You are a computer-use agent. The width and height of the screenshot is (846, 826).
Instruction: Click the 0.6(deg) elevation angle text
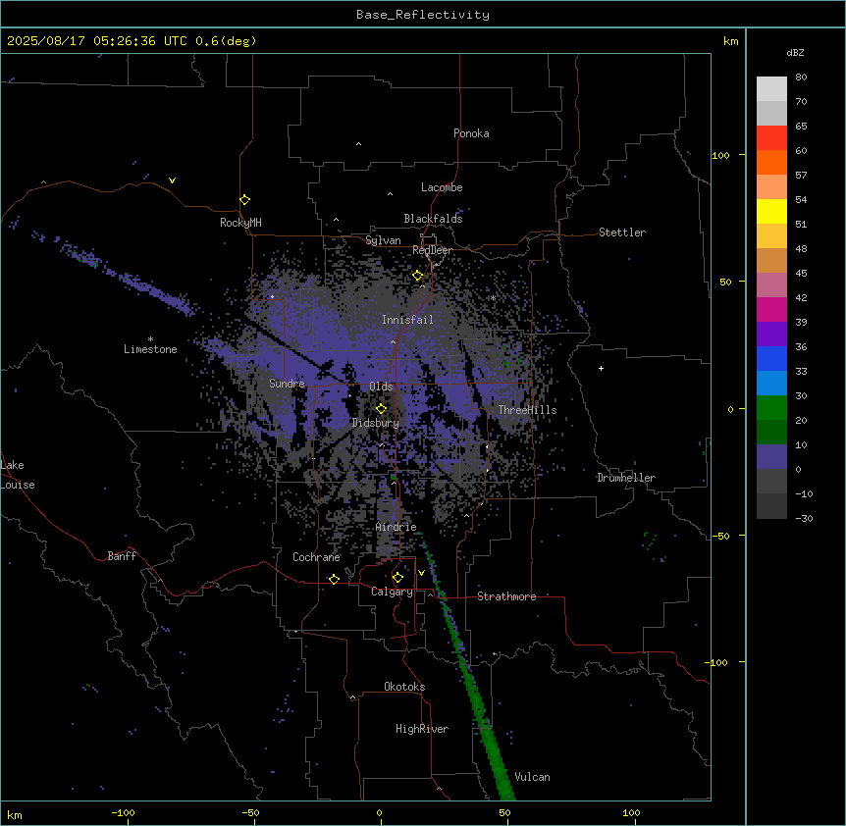click(226, 41)
